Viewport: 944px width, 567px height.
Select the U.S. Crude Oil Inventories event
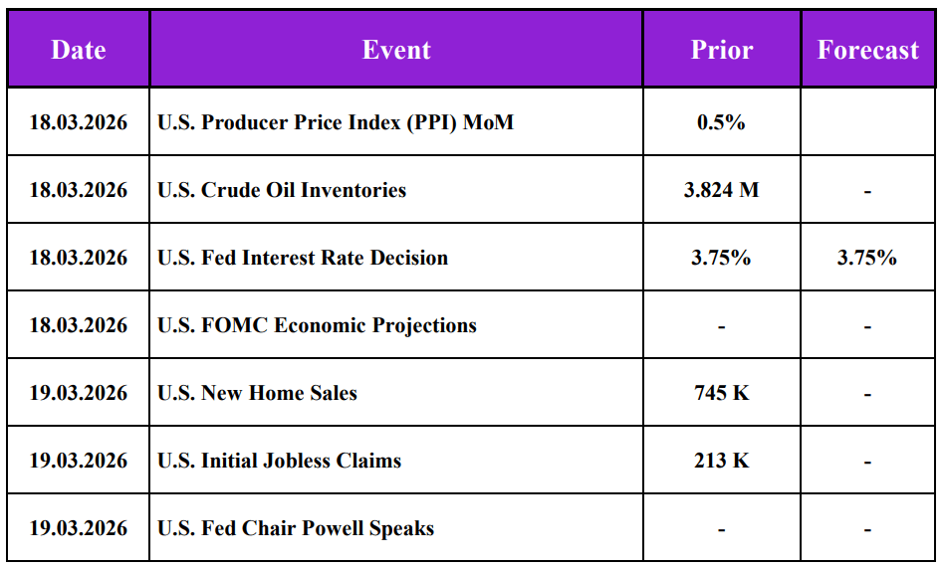click(282, 190)
